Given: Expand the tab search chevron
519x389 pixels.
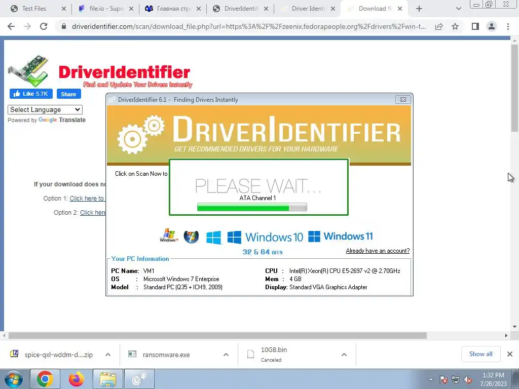Looking at the screenshot, I should click(458, 9).
